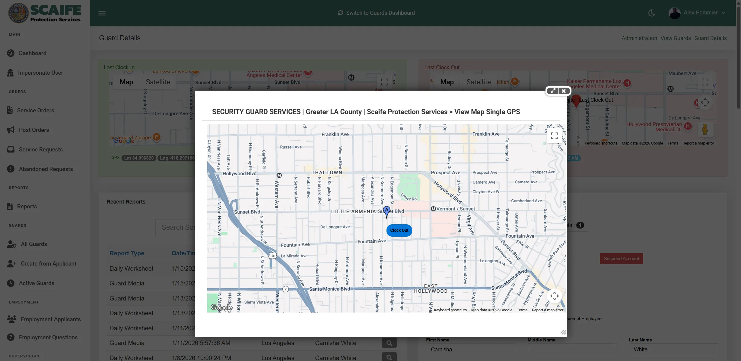Image resolution: width=741 pixels, height=361 pixels.
Task: Click Employment Applicants people icon
Action: coord(11,319)
